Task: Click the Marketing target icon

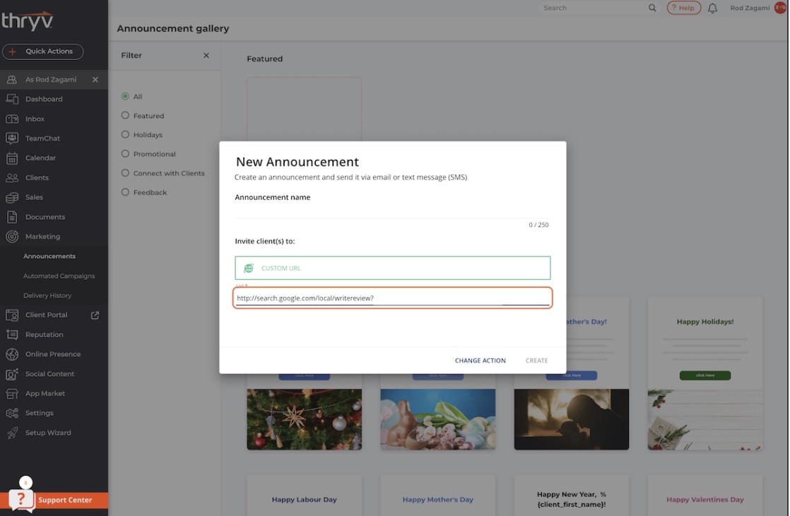Action: point(12,236)
